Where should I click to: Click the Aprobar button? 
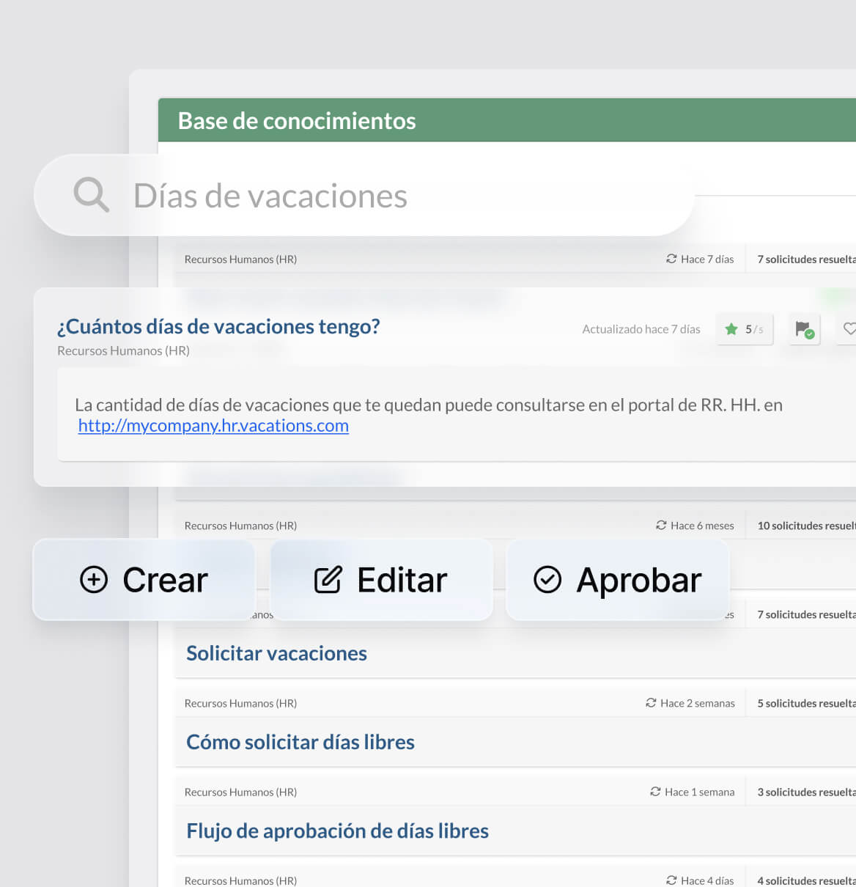coord(618,580)
